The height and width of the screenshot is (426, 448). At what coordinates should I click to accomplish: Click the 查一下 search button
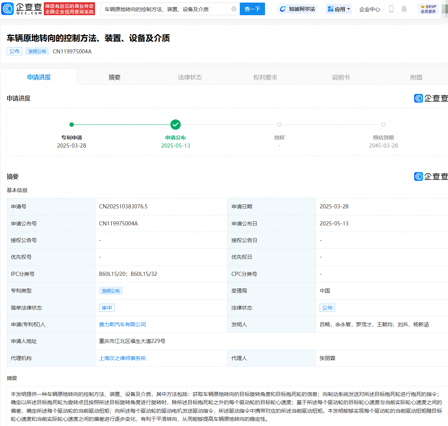pos(252,9)
